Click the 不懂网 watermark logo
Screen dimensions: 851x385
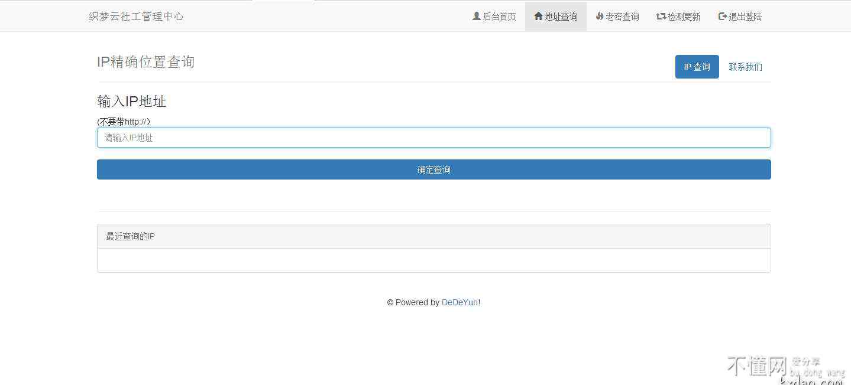(x=757, y=366)
